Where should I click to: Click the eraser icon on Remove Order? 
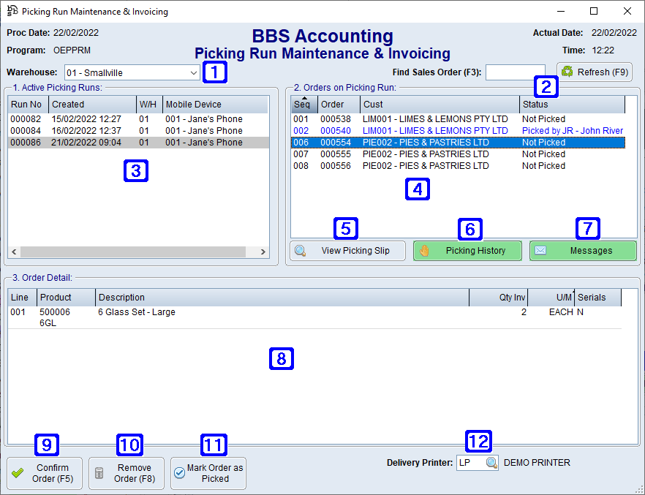(100, 473)
